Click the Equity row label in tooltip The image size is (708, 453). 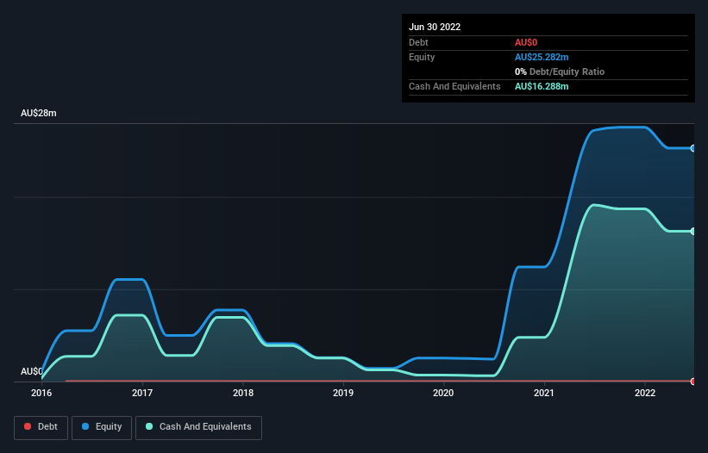pos(422,57)
